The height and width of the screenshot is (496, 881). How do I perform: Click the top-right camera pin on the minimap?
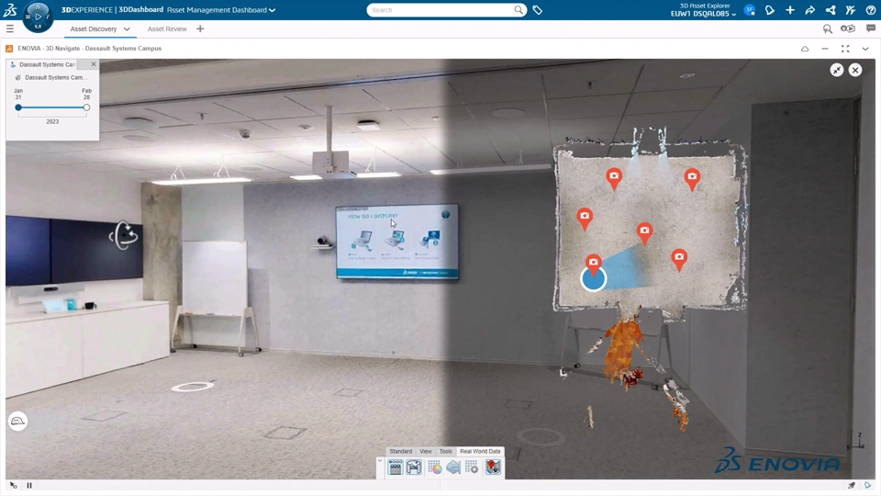pos(692,180)
